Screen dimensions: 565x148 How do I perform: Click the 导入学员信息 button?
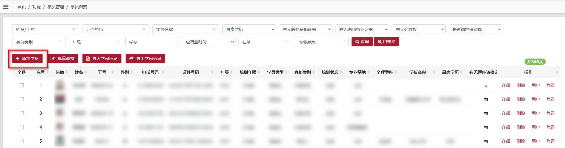click(102, 59)
